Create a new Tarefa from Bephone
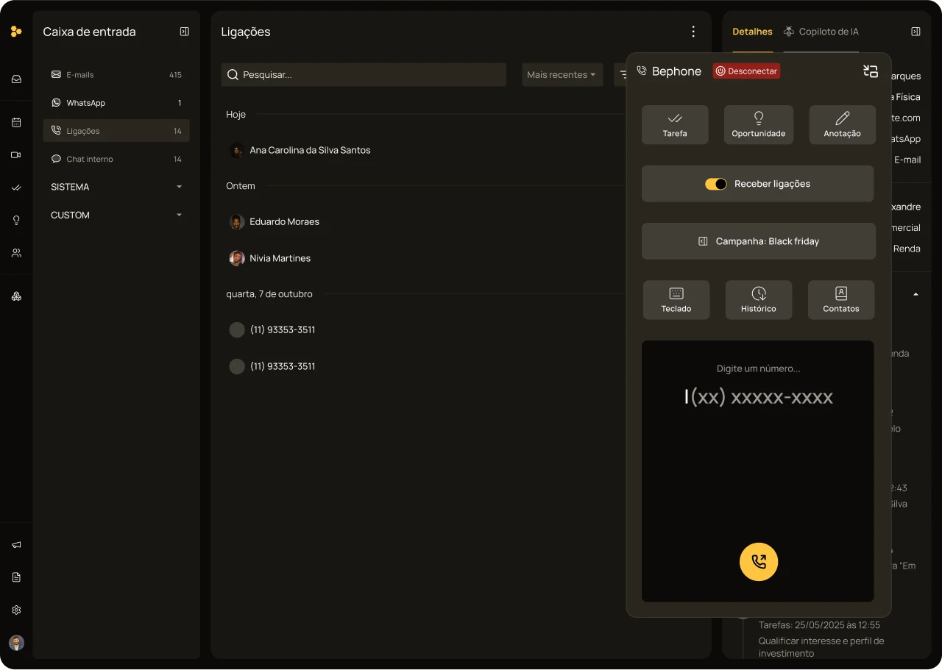Image resolution: width=942 pixels, height=670 pixels. pos(674,125)
